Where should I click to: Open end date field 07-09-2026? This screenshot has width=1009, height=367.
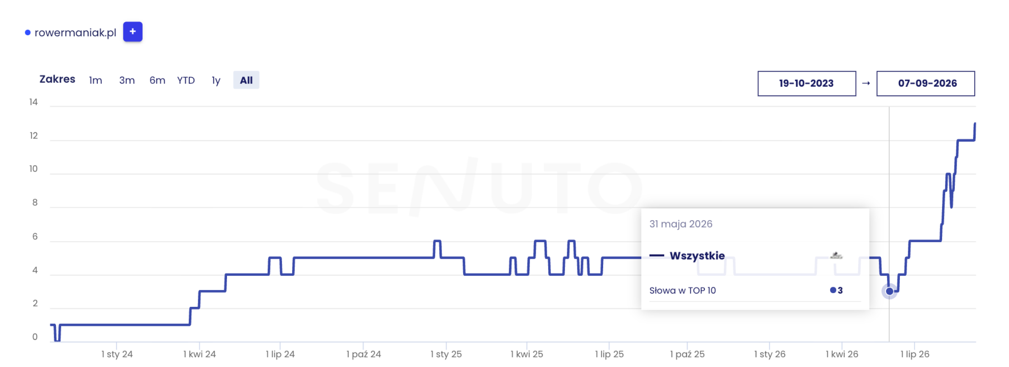point(926,83)
